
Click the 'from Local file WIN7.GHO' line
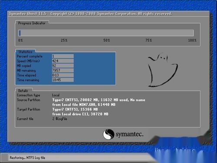tap(84, 104)
